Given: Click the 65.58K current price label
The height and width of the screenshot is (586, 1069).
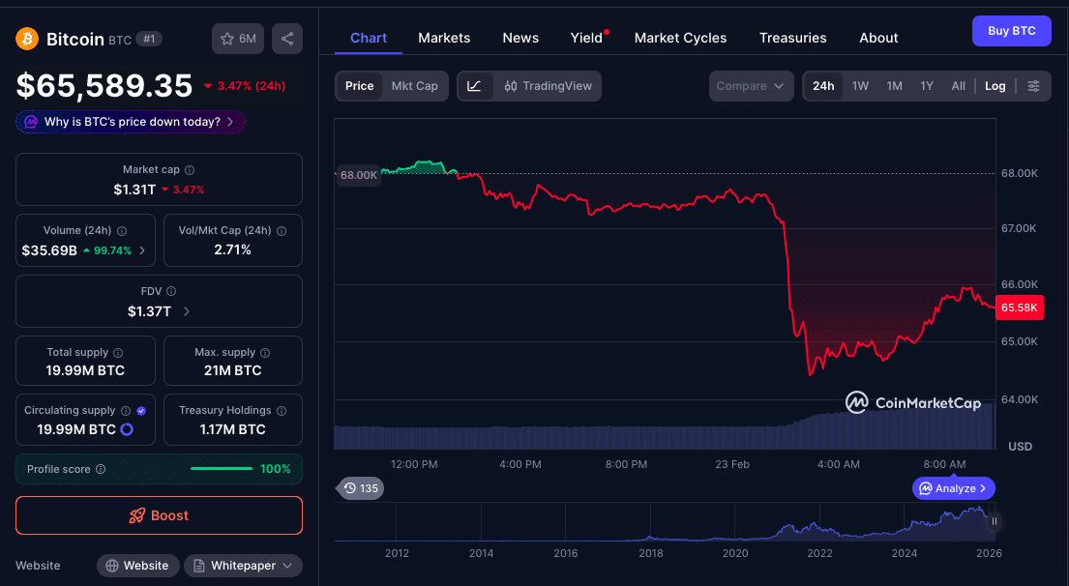Looking at the screenshot, I should coord(1020,308).
